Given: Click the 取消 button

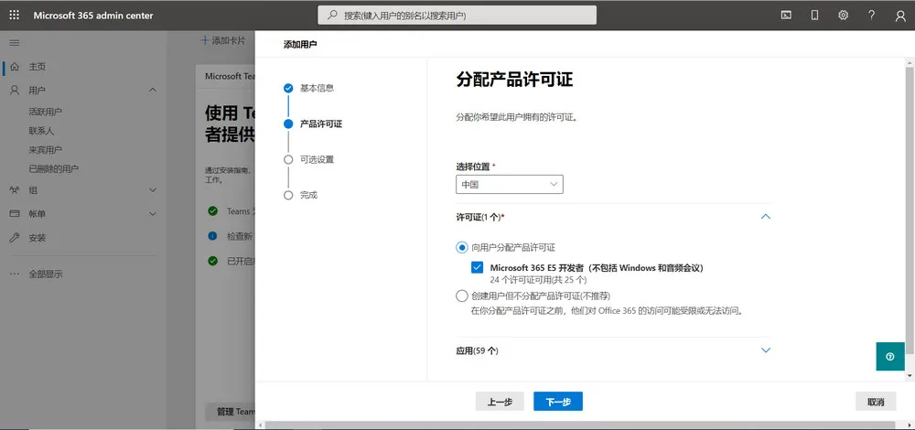Looking at the screenshot, I should (x=875, y=402).
